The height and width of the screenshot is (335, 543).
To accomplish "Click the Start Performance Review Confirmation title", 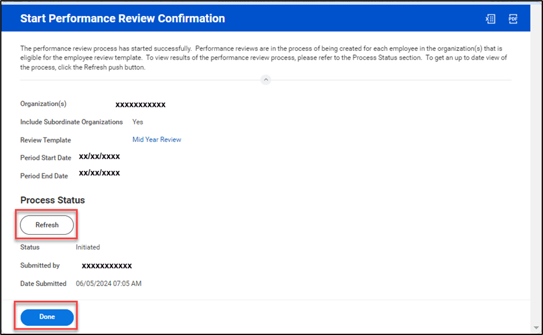I will click(x=122, y=19).
